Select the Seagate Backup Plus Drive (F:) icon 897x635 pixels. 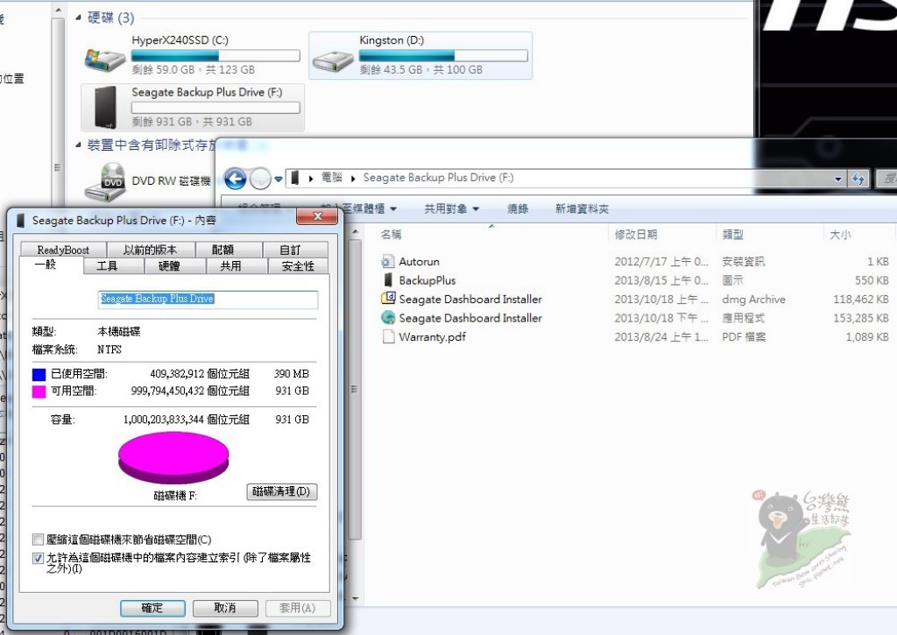(105, 107)
